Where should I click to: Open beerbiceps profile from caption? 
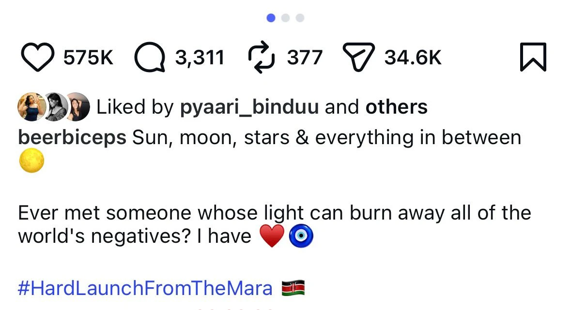pyautogui.click(x=72, y=138)
